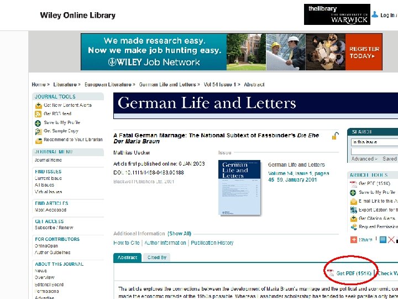The image size is (398, 299).
Task: Click the RSS feed icon
Action: click(38, 114)
